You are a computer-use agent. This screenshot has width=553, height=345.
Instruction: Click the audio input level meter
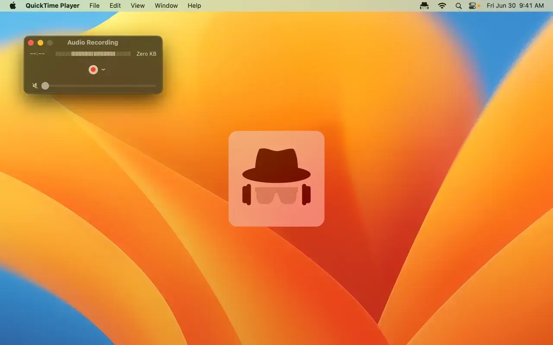93,54
